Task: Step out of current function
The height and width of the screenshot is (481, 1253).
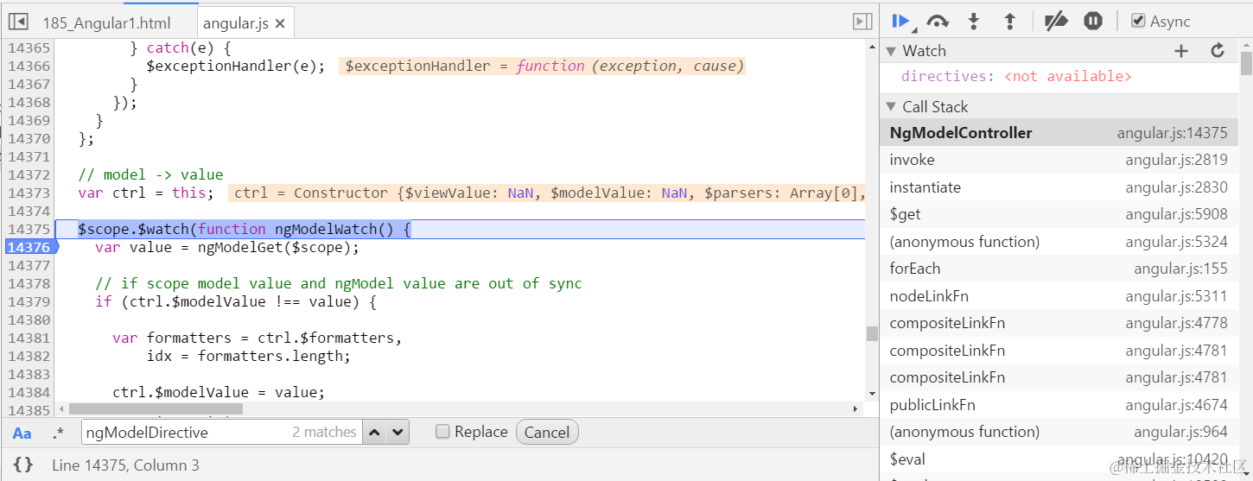Action: [1009, 22]
